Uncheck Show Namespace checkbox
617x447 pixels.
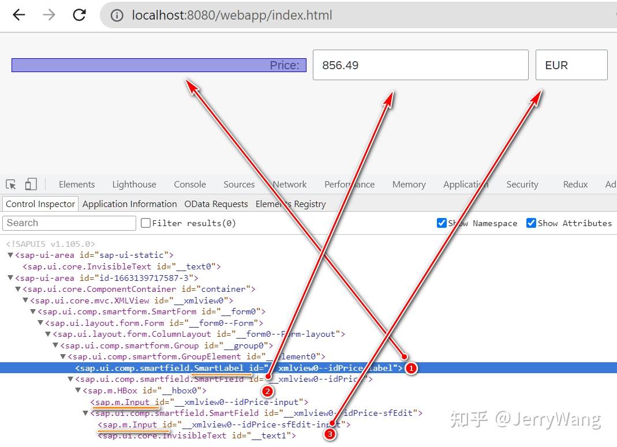442,223
